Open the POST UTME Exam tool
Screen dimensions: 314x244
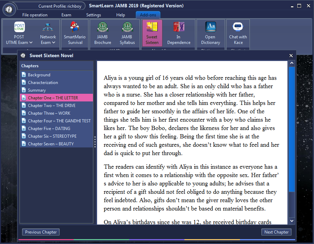(19, 33)
